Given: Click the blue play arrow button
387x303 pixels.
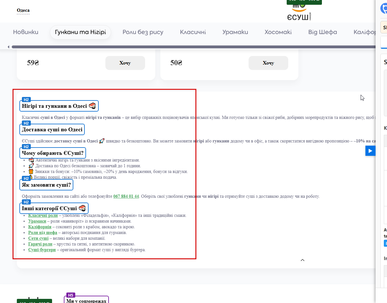Looking at the screenshot, I should pos(370,151).
